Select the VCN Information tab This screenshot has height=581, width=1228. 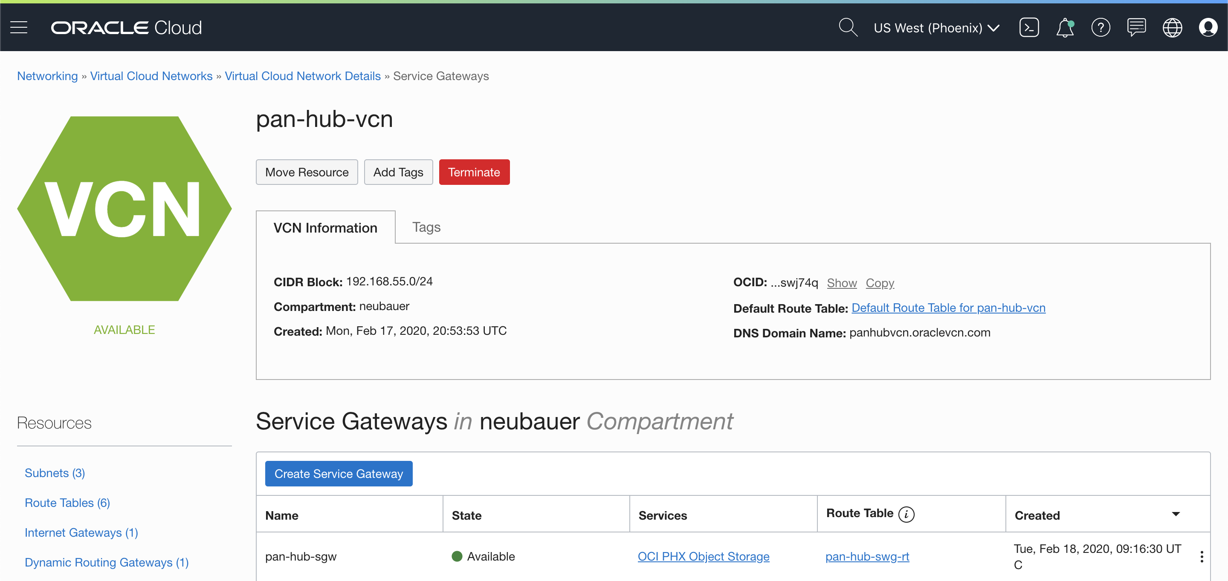(325, 227)
